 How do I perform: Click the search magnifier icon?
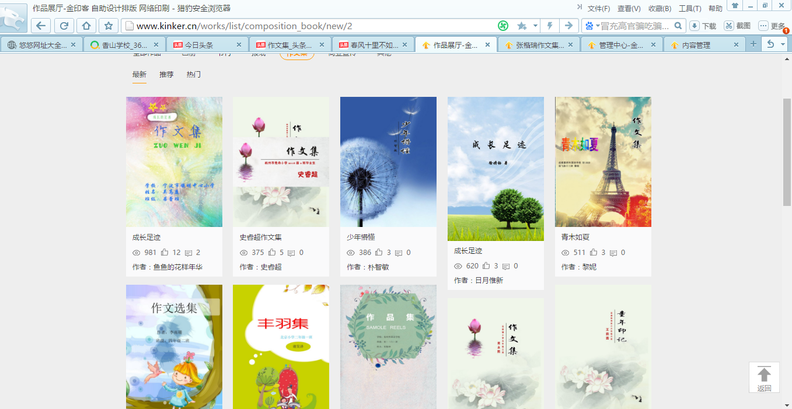point(678,26)
